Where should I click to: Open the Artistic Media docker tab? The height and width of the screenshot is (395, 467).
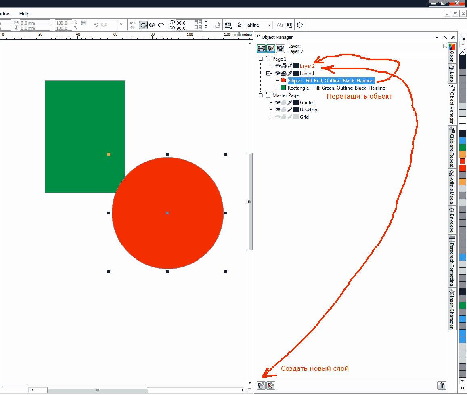point(452,187)
